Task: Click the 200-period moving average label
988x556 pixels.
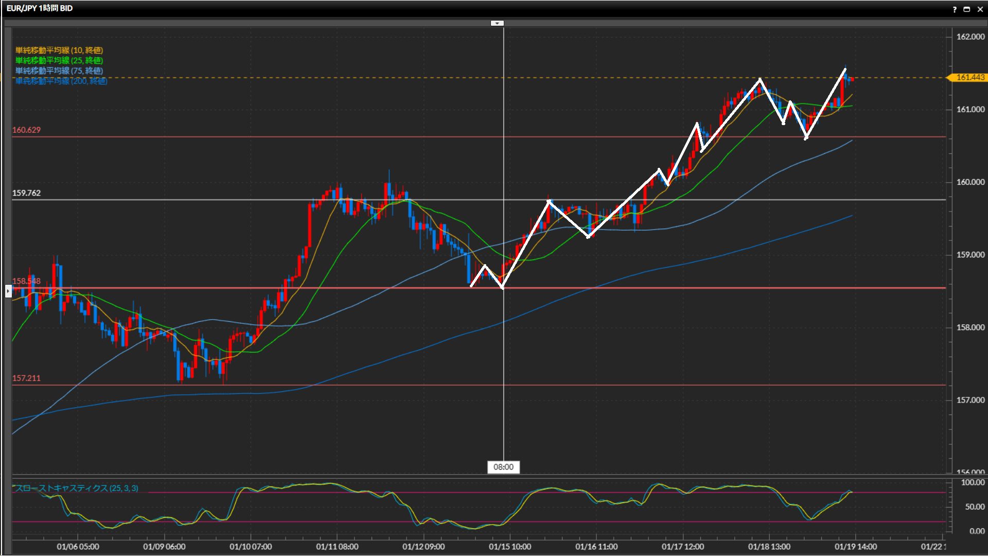Action: (x=61, y=81)
